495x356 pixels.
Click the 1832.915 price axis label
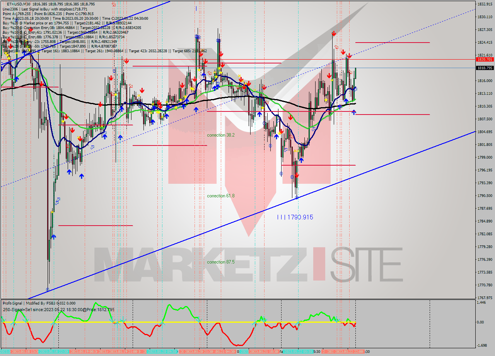coord(485,4)
